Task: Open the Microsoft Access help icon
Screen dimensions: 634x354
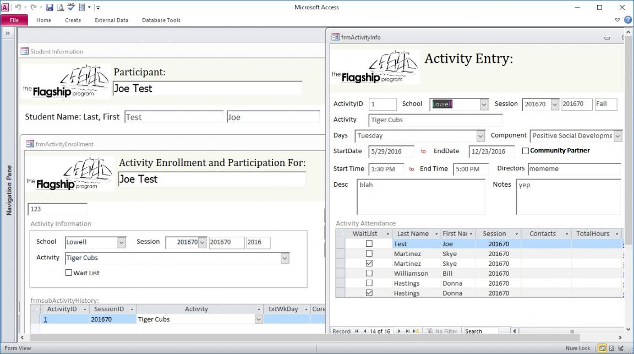Action: 628,19
